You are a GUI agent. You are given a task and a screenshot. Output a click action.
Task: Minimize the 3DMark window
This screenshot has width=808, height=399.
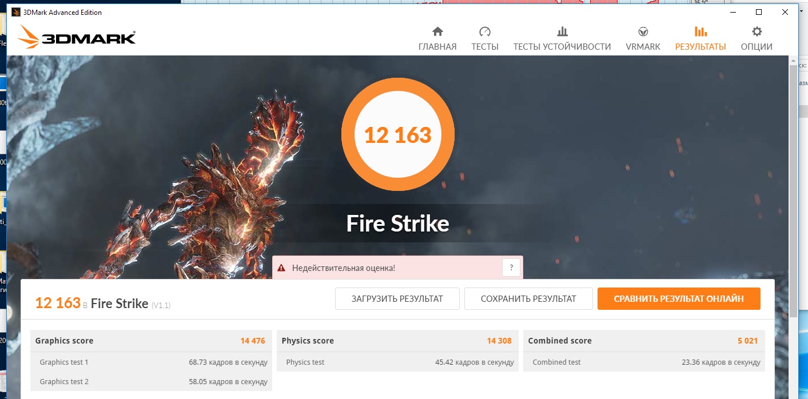tap(733, 12)
